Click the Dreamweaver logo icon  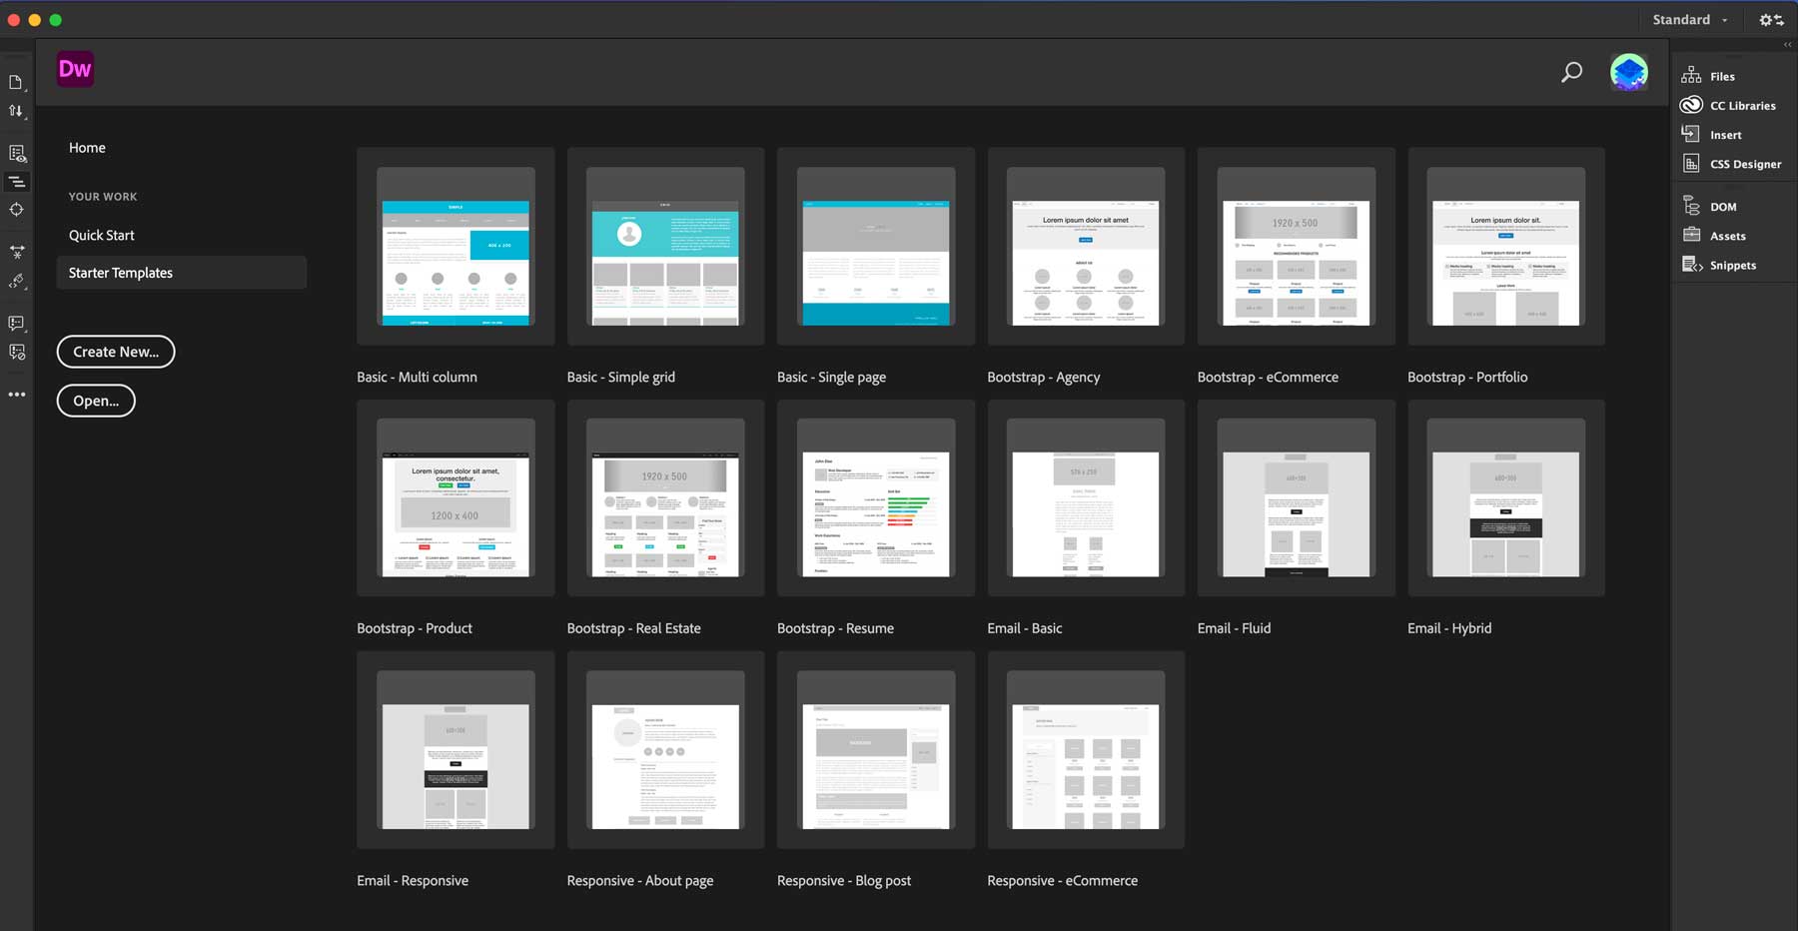(x=75, y=69)
